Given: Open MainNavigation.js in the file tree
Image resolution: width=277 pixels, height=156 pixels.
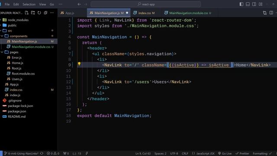Looking at the screenshot, I should (24, 42).
